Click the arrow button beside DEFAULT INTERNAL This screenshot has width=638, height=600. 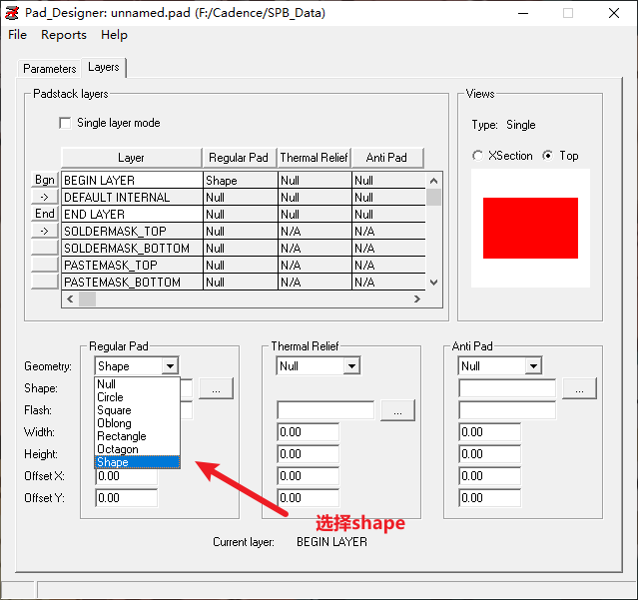coord(45,197)
